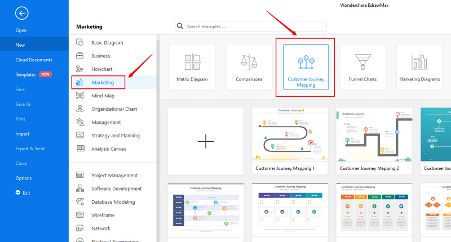The width and height of the screenshot is (451, 242).
Task: Select Import in the sidebar
Action: tap(23, 134)
